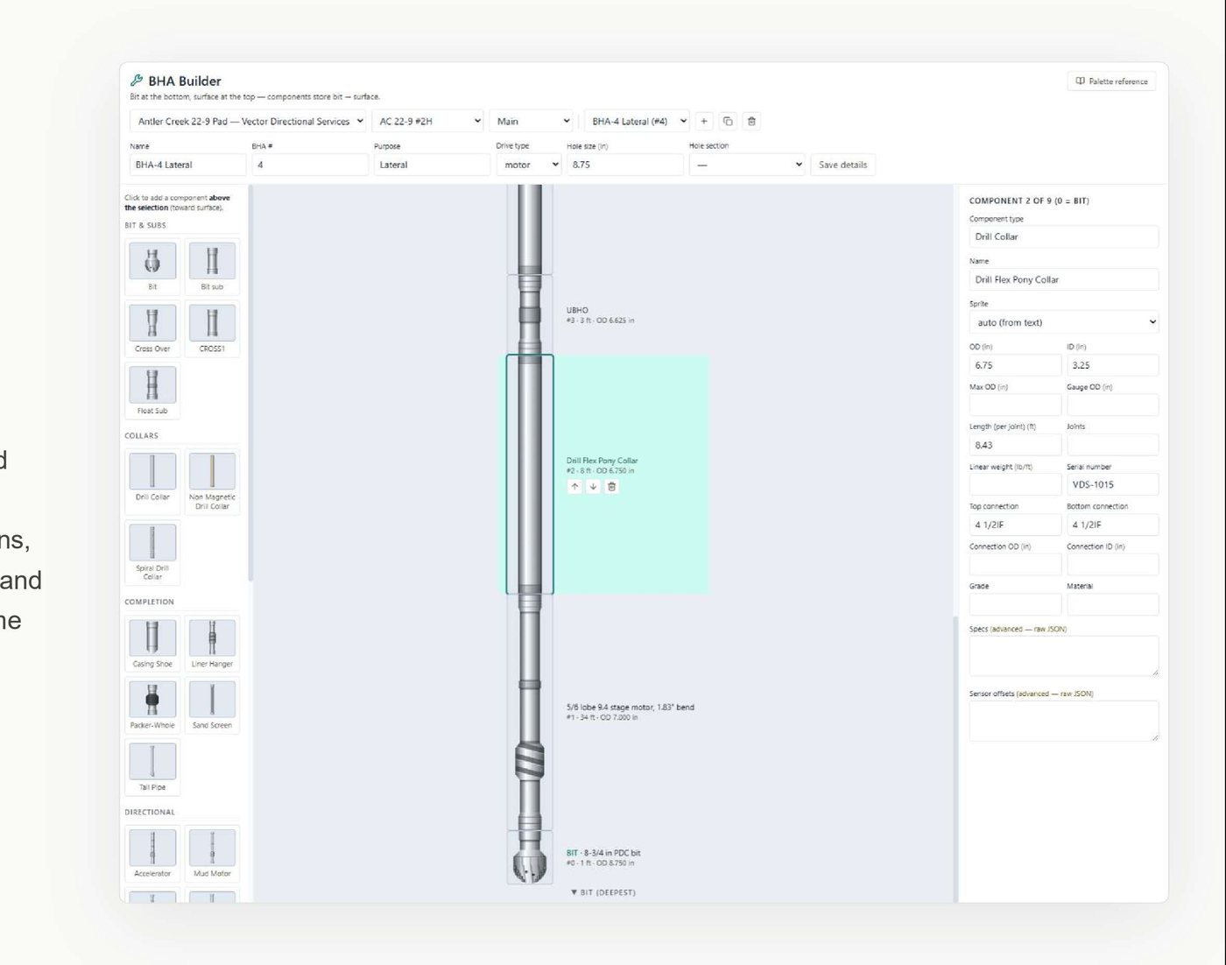The width and height of the screenshot is (1226, 965).
Task: Edit Length per joint field
Action: (1015, 445)
